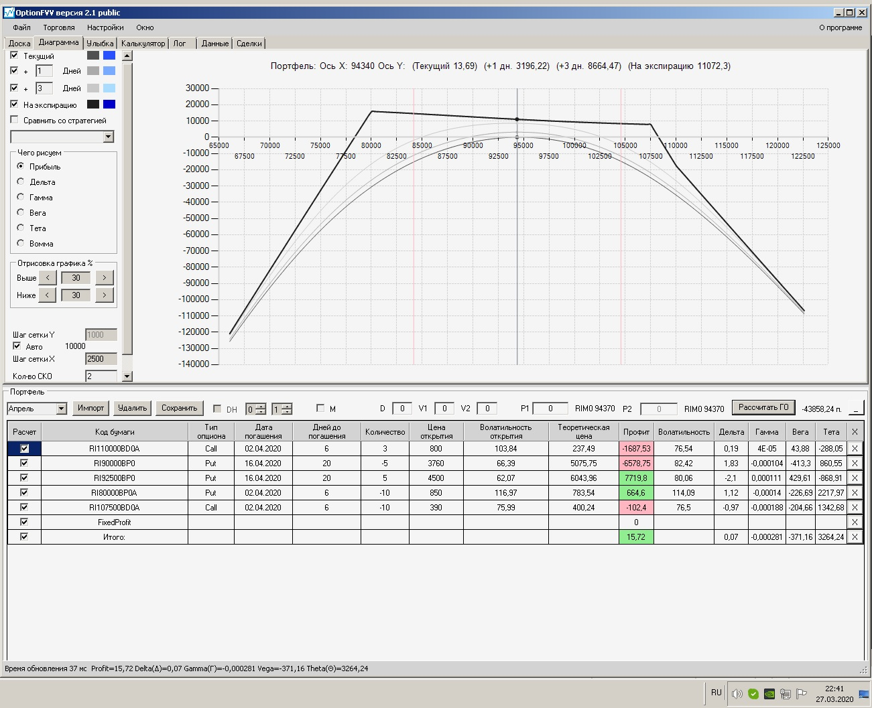Select the Вомма radio button

(21, 243)
